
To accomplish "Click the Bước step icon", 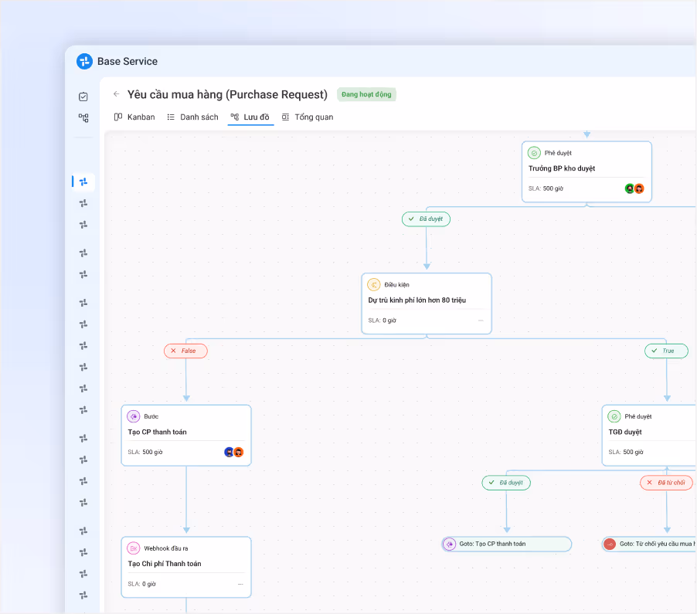I will [134, 416].
